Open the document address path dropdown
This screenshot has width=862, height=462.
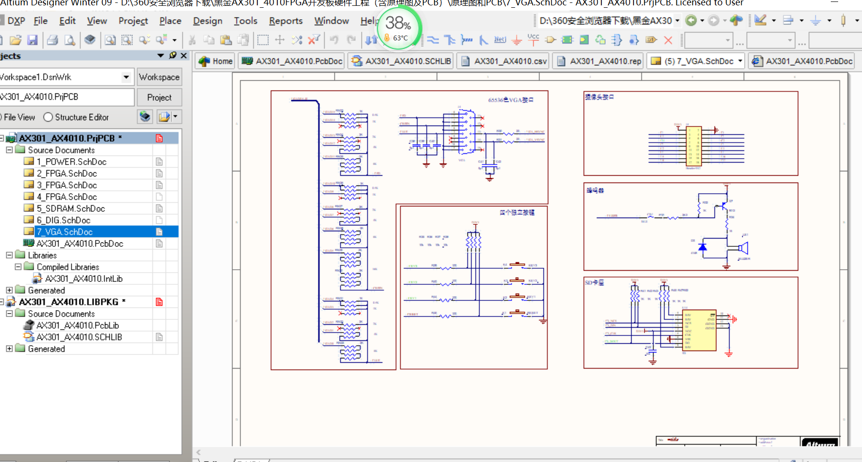(x=677, y=20)
